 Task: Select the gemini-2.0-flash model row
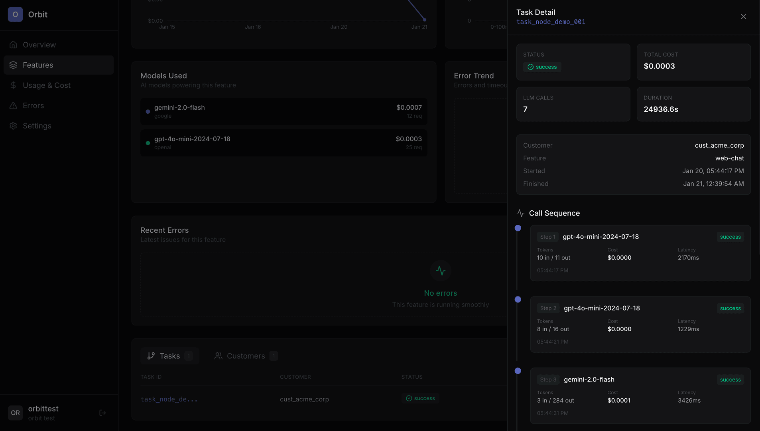[x=284, y=111]
